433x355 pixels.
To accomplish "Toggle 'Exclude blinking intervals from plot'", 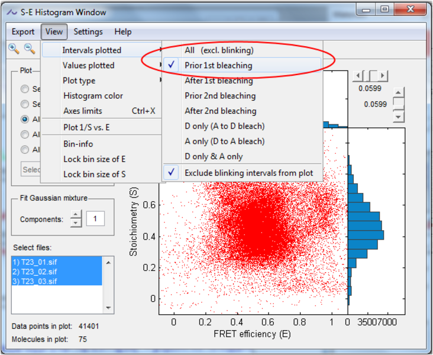I will 248,173.
